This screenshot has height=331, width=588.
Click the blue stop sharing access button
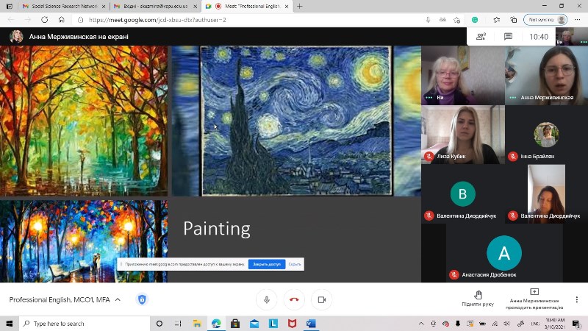tap(267, 264)
